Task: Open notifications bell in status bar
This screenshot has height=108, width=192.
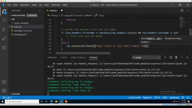Action: [188, 97]
